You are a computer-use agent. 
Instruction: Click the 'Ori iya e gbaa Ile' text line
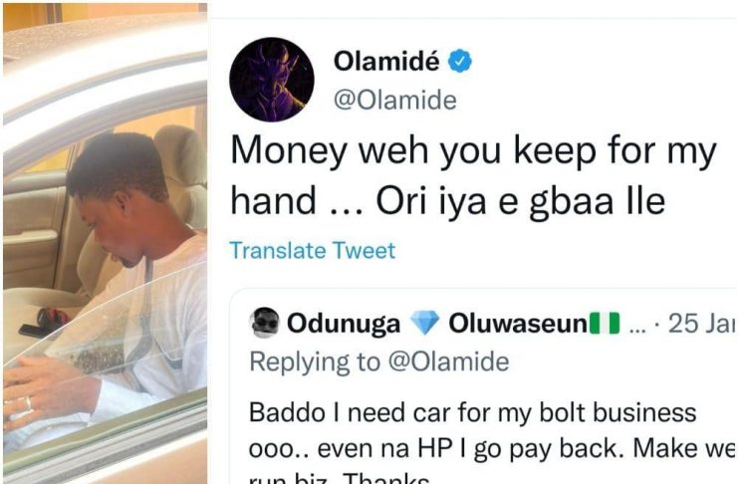(x=520, y=201)
